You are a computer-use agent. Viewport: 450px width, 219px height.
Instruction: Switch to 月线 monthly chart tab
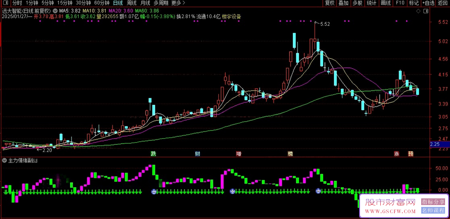(x=145, y=3)
